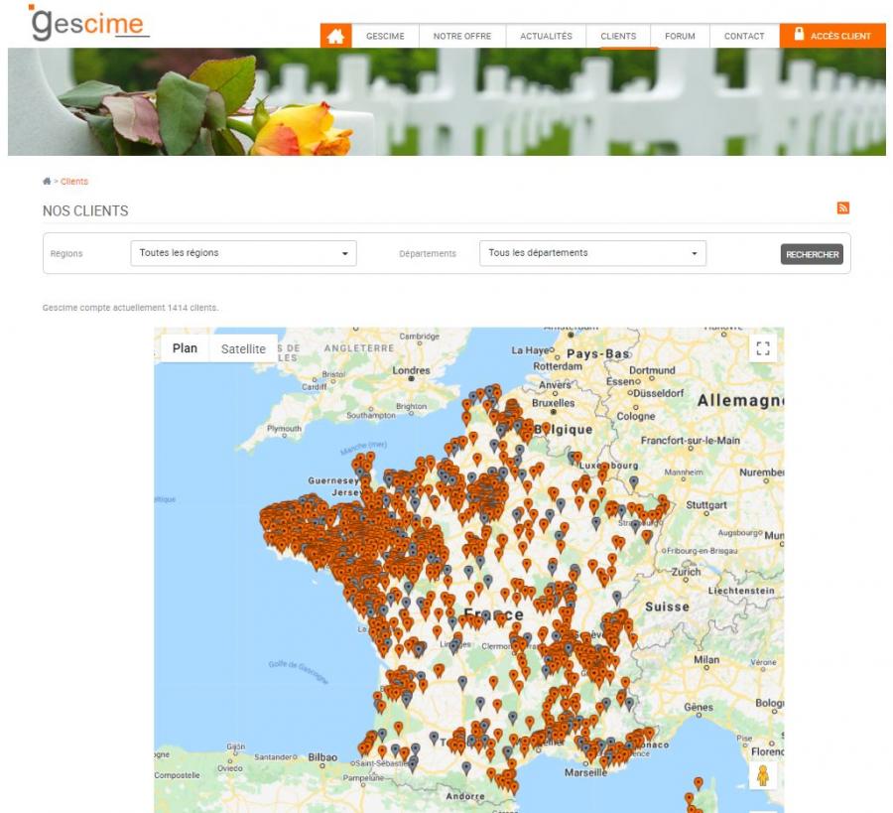Click the NOS CLIENTS heading
This screenshot has width=893, height=813.
click(x=85, y=210)
